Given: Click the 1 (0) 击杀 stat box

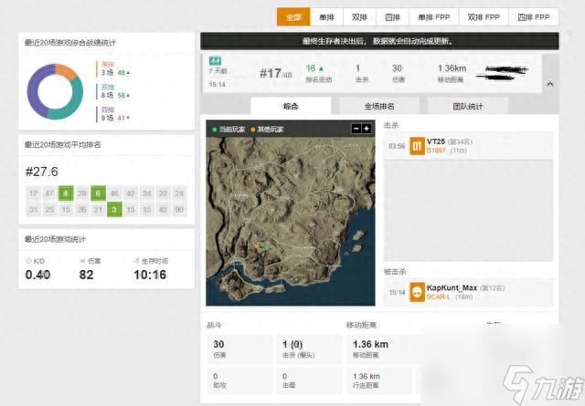Looking at the screenshot, I should 309,349.
